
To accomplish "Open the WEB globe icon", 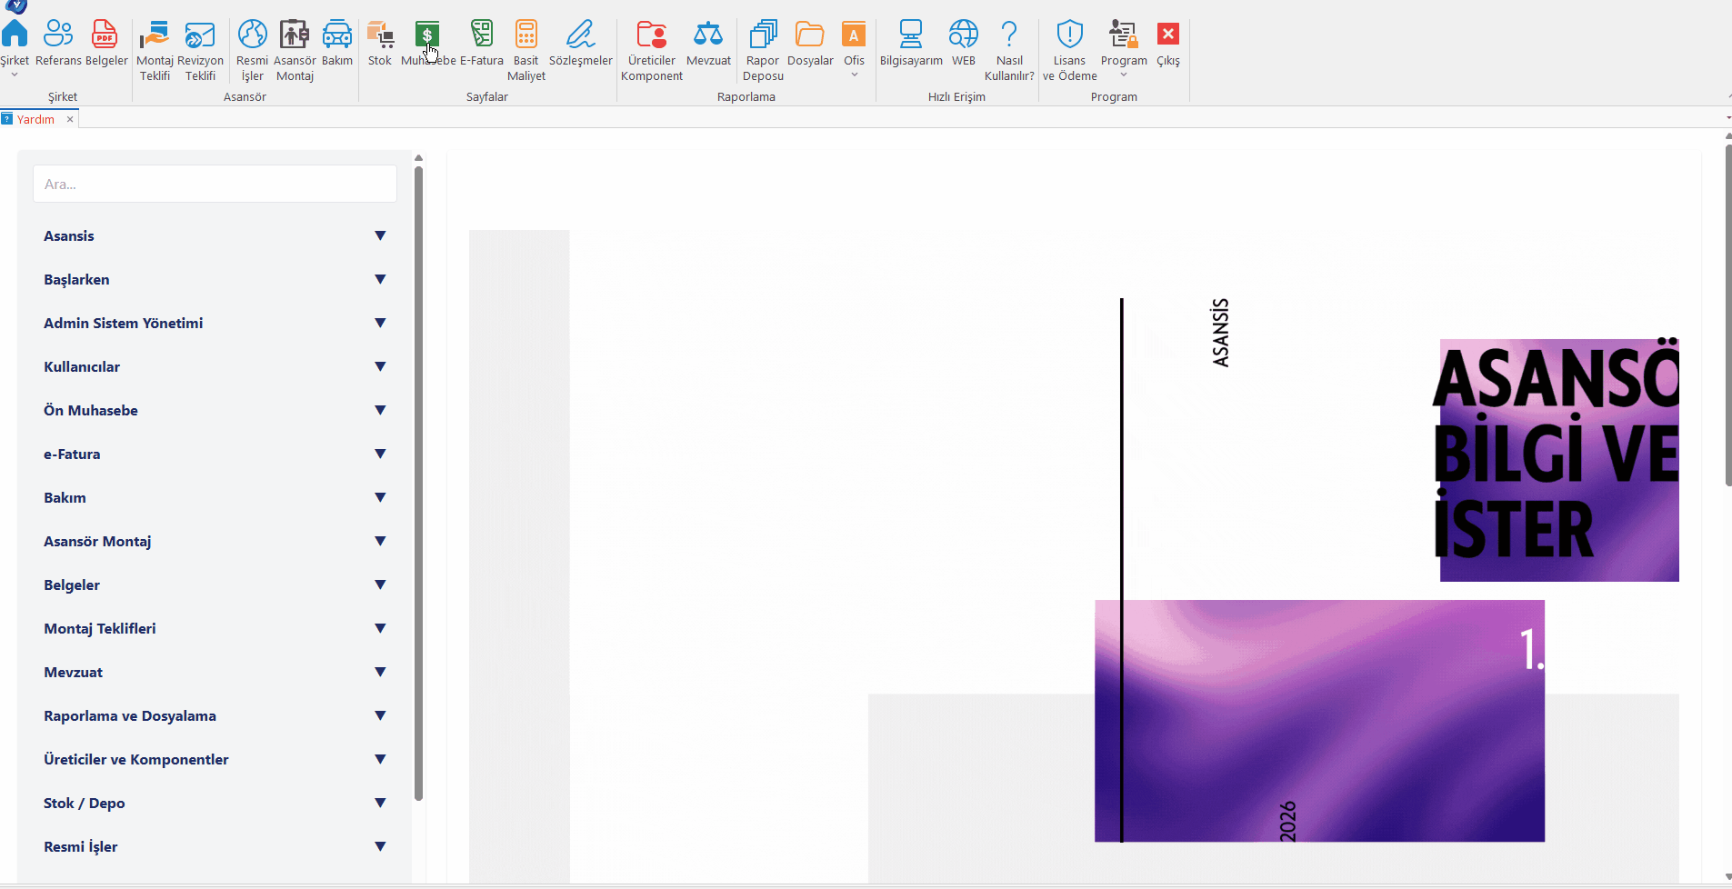I will tap(963, 36).
